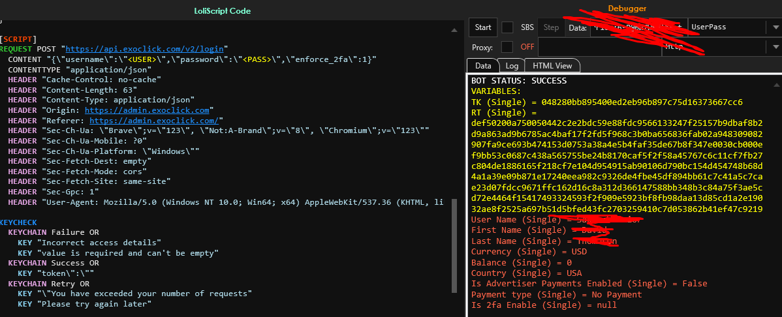Click the [SCRIPT] tag line
This screenshot has height=317, width=782.
coord(18,39)
